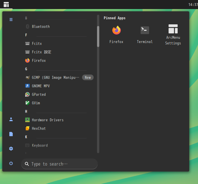Screen dimensions: 198x184
Task: Click the ArcMenu button in the top panel
Action: 6,5
